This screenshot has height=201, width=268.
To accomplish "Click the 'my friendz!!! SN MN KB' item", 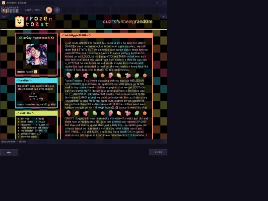I will pyautogui.click(x=34, y=131).
